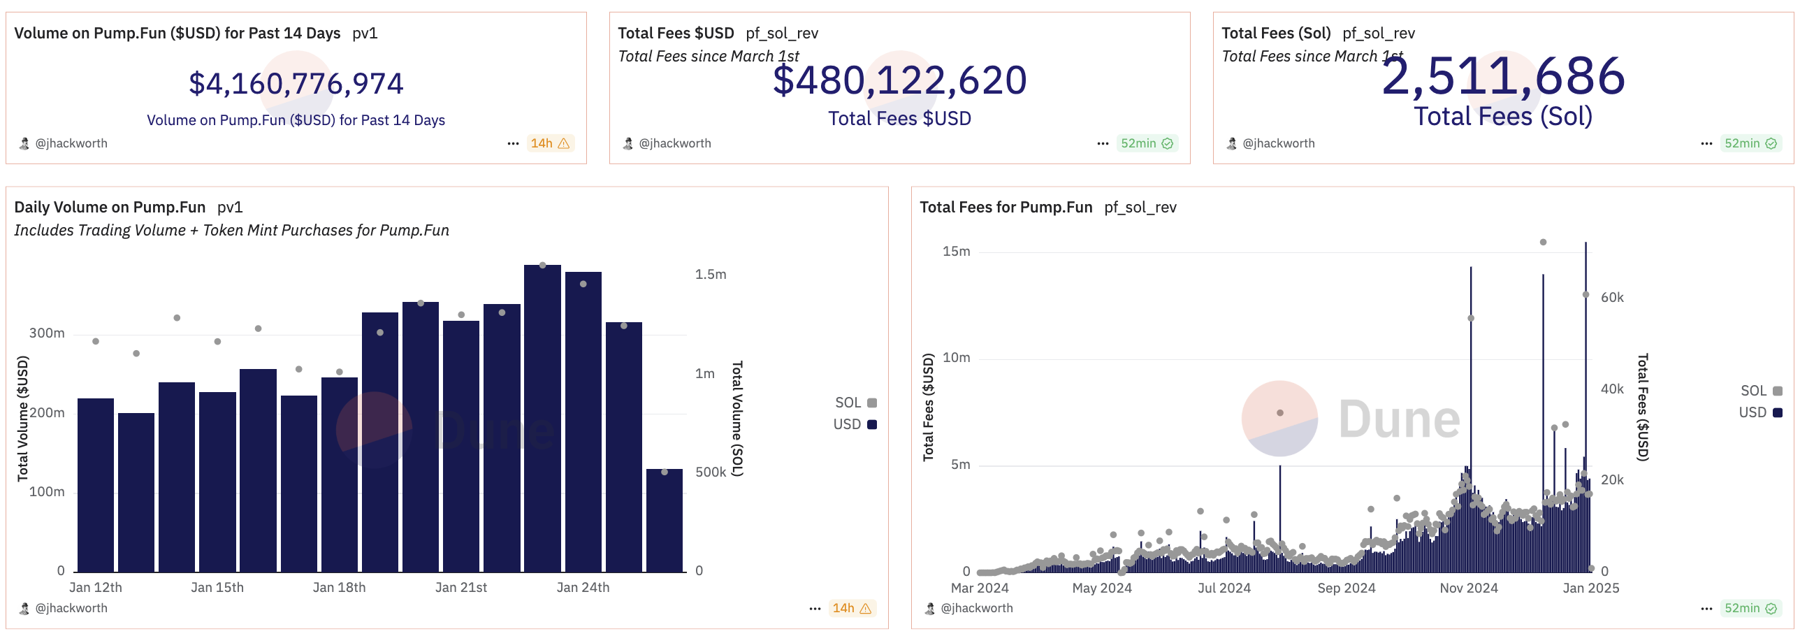Open the Total Fees (Sol) card title

pyautogui.click(x=1276, y=33)
